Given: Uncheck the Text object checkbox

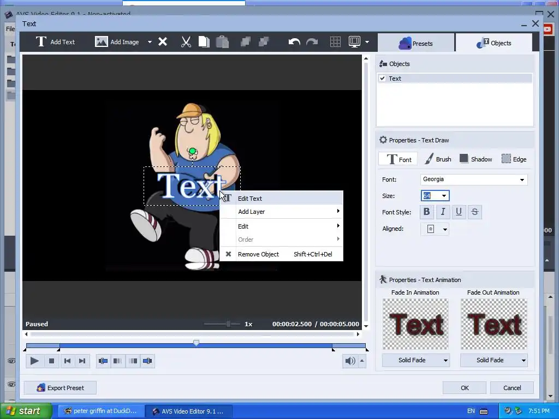Looking at the screenshot, I should point(383,79).
